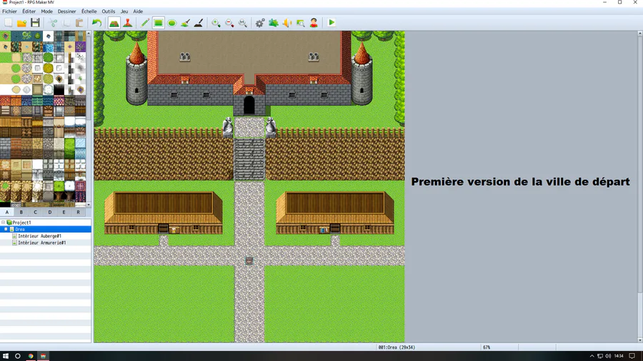643x361 pixels.
Task: Reset map to actual size zoom
Action: click(x=243, y=23)
